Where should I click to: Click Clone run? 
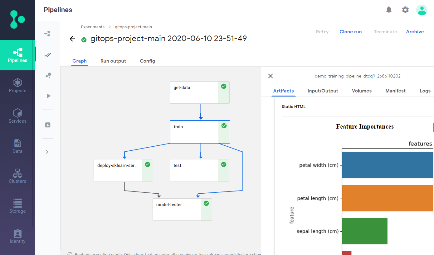click(x=351, y=32)
